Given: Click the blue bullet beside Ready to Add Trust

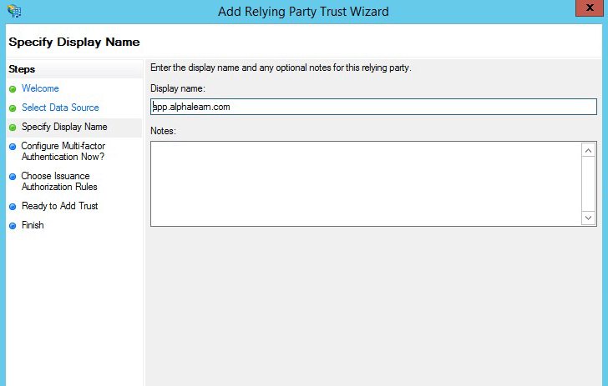Looking at the screenshot, I should point(13,207).
